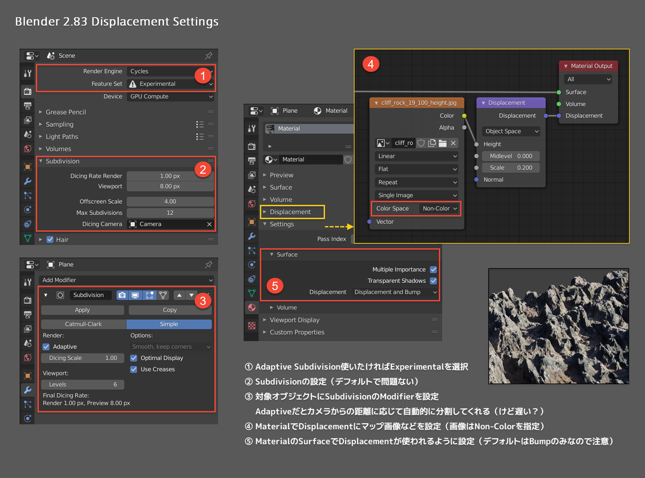
Task: Open Object Space dropdown in Displacement node
Action: tap(511, 131)
